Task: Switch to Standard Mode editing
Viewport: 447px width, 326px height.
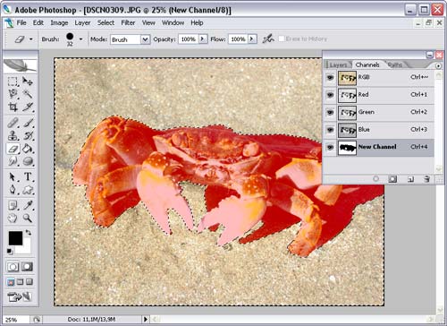Action: (13, 267)
